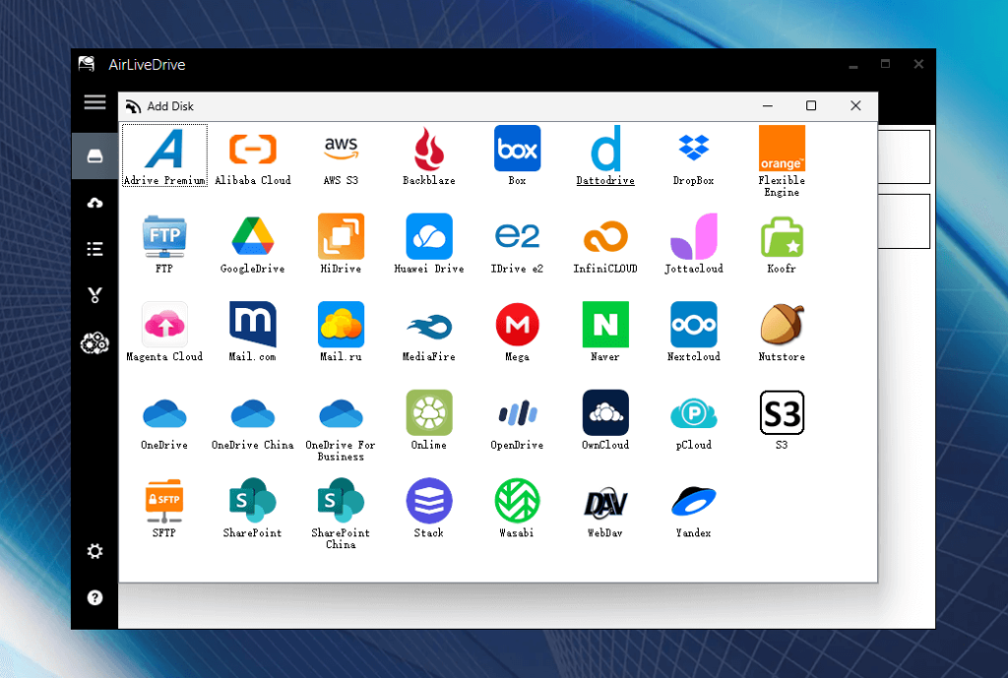Choose the Mail.ru cloud icon

pos(341,332)
